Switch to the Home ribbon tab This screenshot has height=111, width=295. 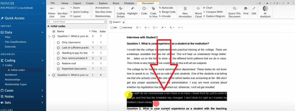pos(65,3)
